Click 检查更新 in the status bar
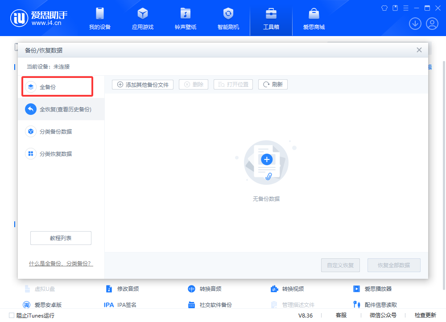The height and width of the screenshot is (322, 446). point(425,315)
